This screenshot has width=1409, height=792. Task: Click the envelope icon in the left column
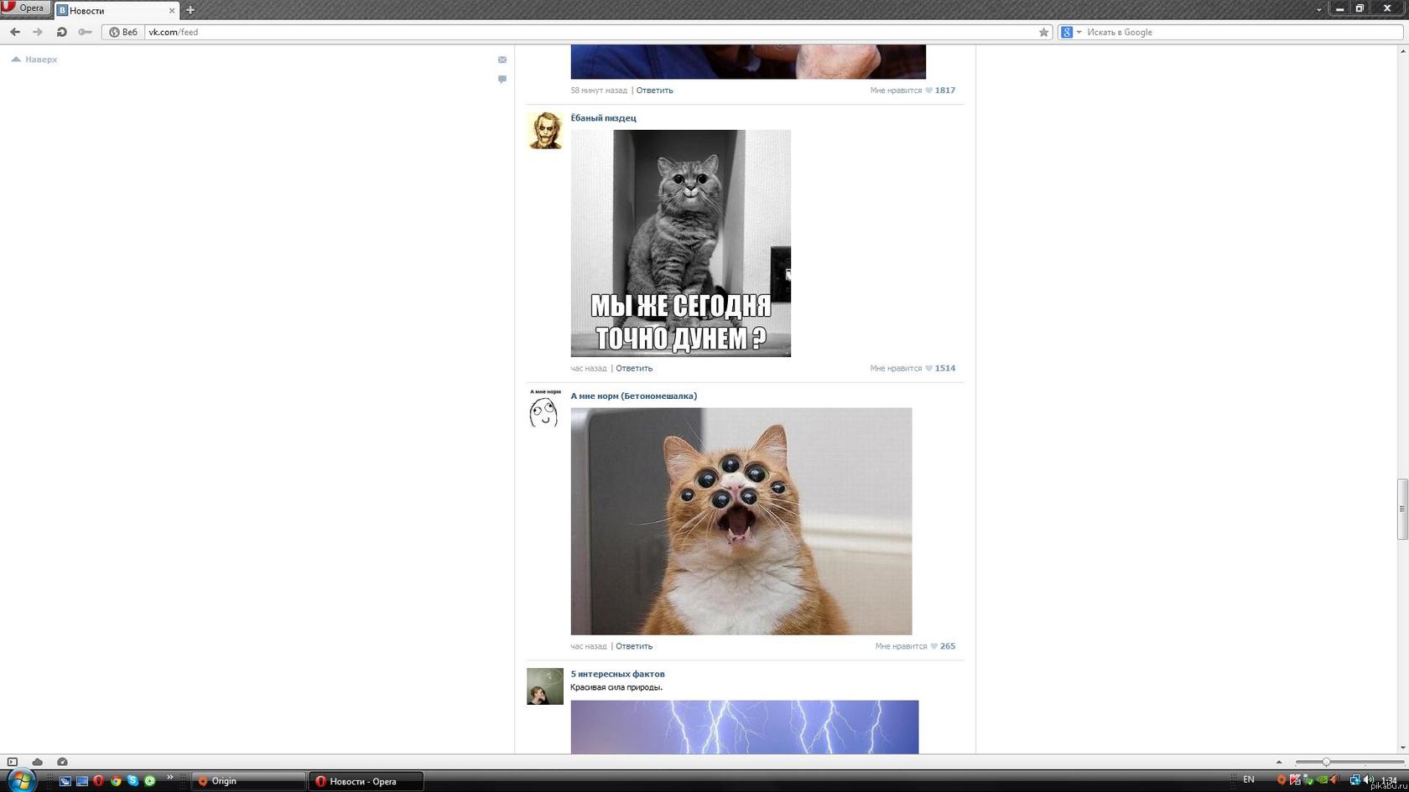502,60
